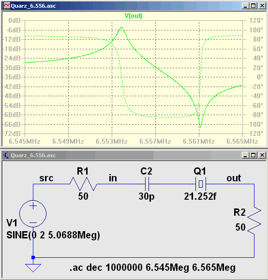The height and width of the screenshot is (280, 268).
Task: Click the 0dB magnitude axis label
Action: pos(15,20)
